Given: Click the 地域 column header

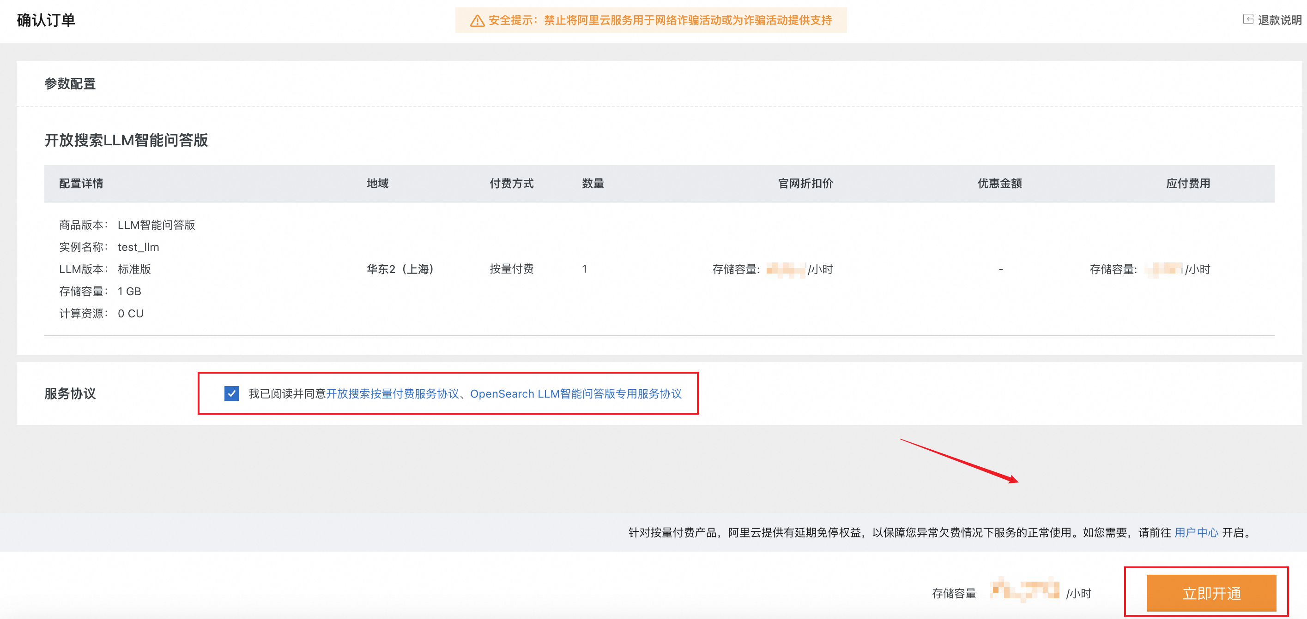Looking at the screenshot, I should [377, 184].
